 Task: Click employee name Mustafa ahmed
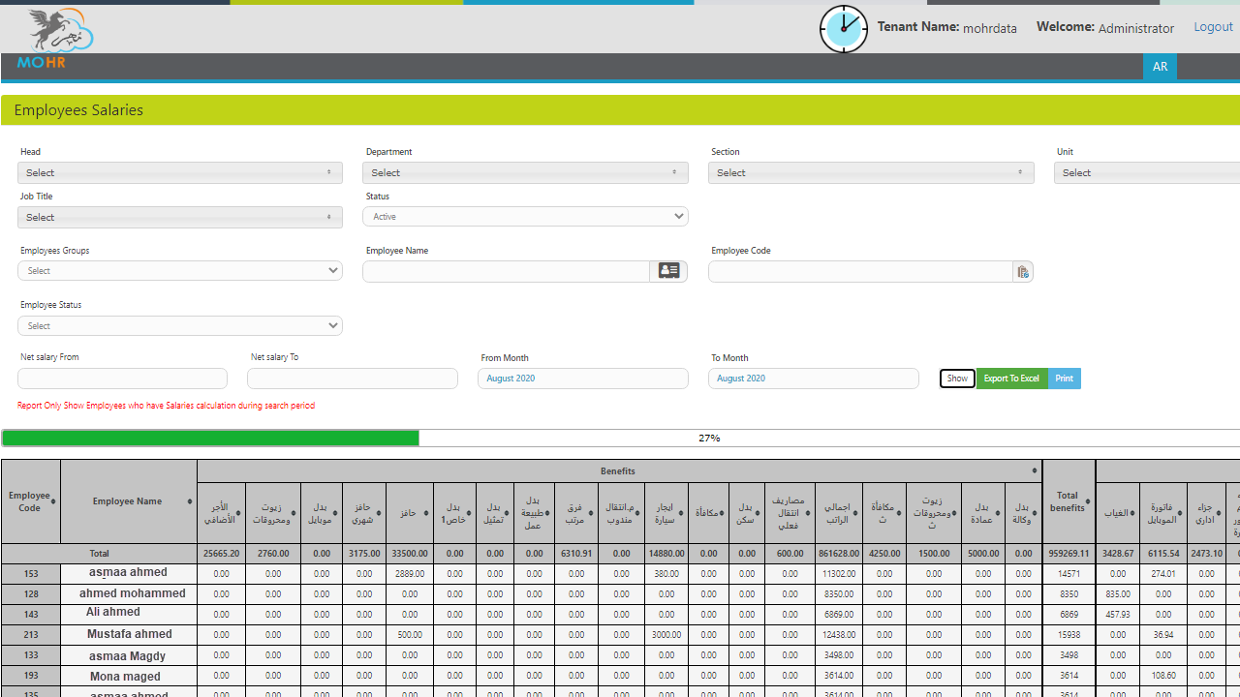(x=130, y=634)
